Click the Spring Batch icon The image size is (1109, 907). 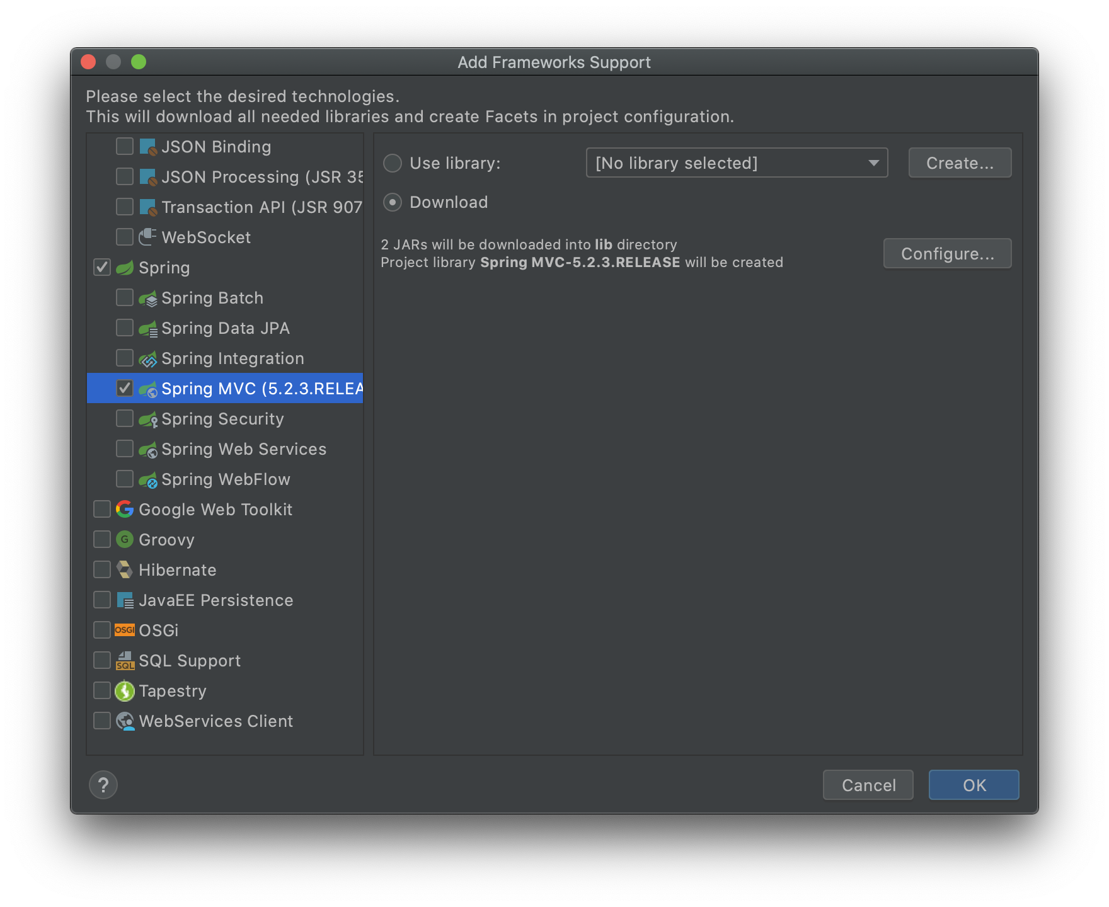click(148, 298)
